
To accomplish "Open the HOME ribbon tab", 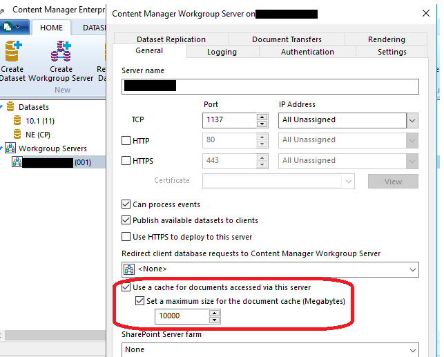I will tap(51, 28).
